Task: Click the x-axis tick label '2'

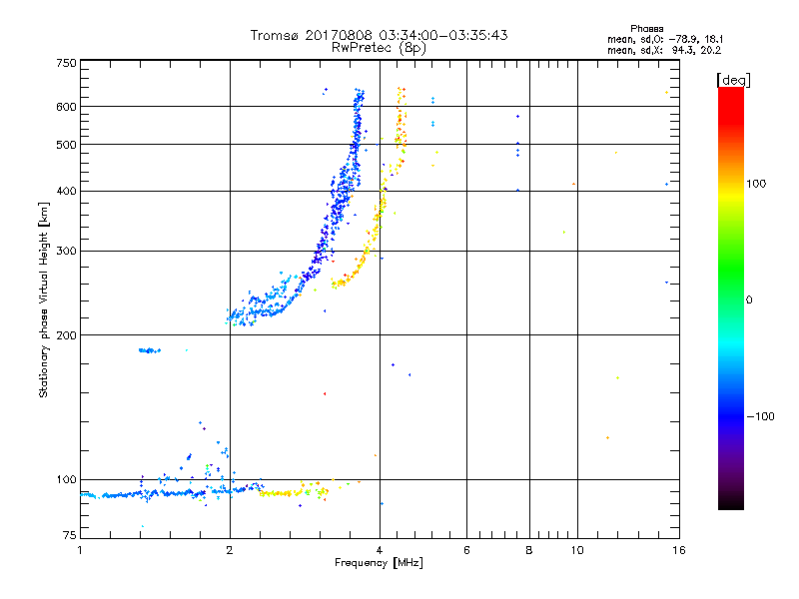Action: (230, 550)
